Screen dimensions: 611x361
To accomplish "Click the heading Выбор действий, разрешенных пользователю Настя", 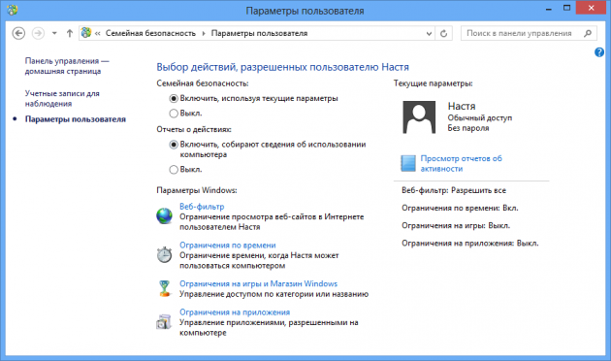I will click(x=282, y=67).
